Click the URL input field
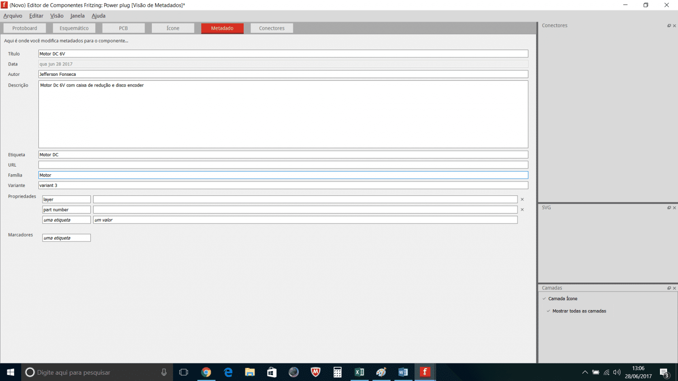Screen dimensions: 678x381 click(283, 165)
